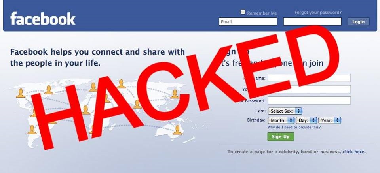The image size is (380, 173).
Task: Focus the Email login field
Action: coord(248,22)
